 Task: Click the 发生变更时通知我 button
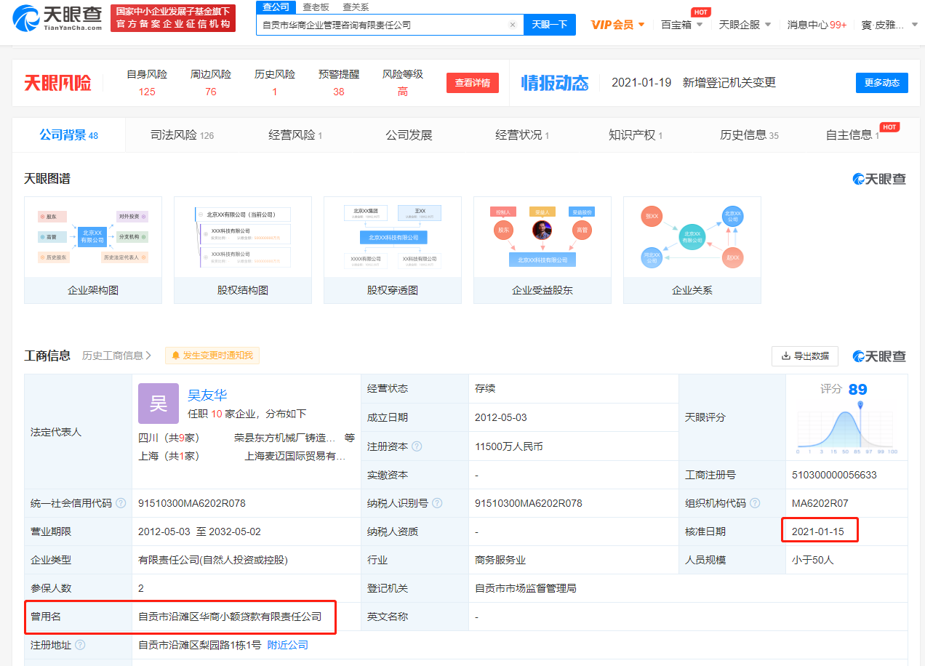(x=212, y=356)
